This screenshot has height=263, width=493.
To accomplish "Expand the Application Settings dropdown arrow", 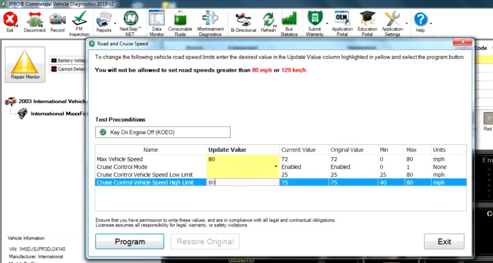I will [x=407, y=23].
